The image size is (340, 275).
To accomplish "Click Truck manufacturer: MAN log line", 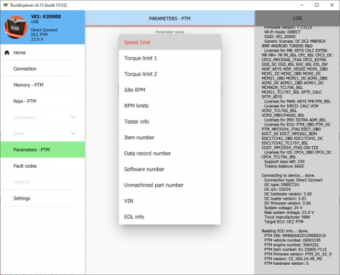I will (x=287, y=217).
